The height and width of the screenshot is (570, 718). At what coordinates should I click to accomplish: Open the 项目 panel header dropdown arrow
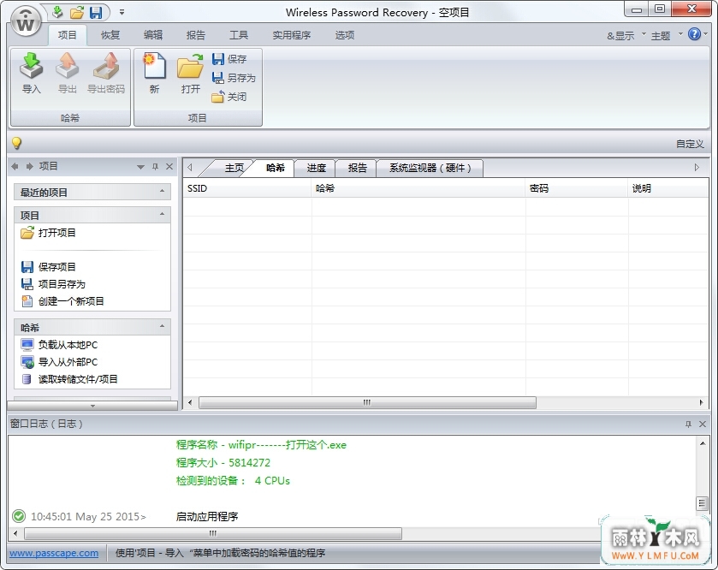[140, 167]
